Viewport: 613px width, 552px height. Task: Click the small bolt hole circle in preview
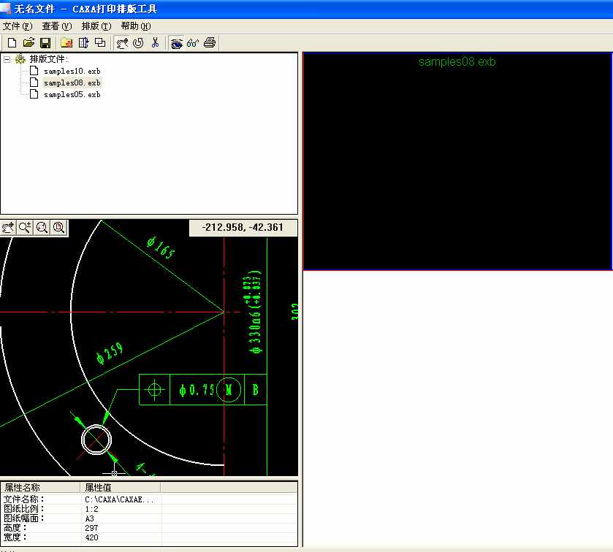coord(96,440)
